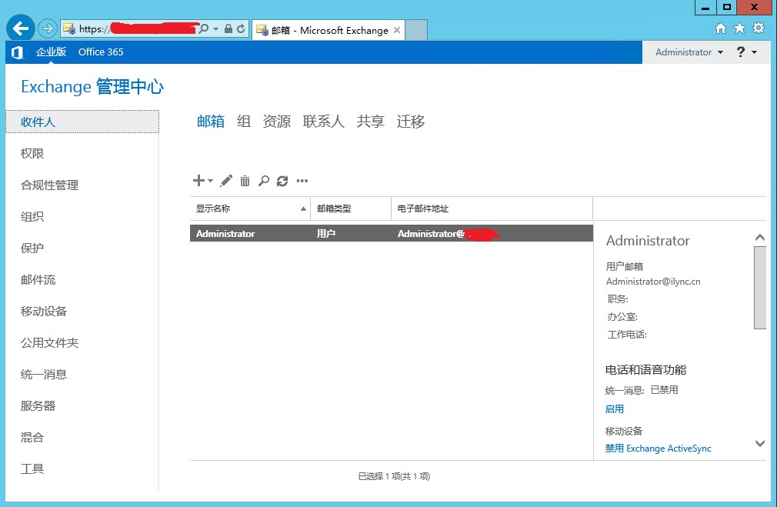This screenshot has width=777, height=507.
Task: Switch to the 联系人 tab
Action: click(324, 121)
